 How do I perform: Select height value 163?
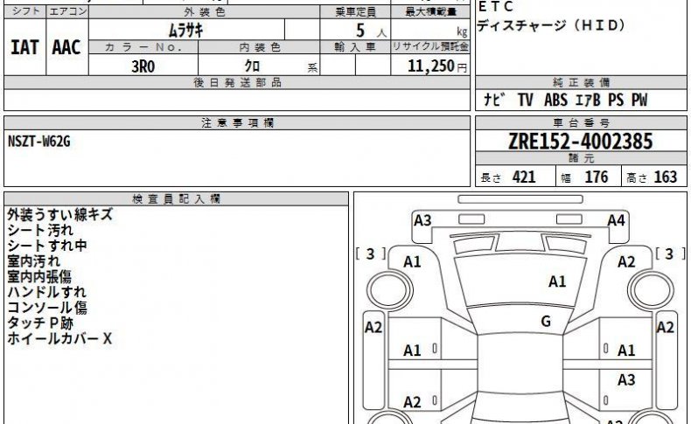(666, 177)
